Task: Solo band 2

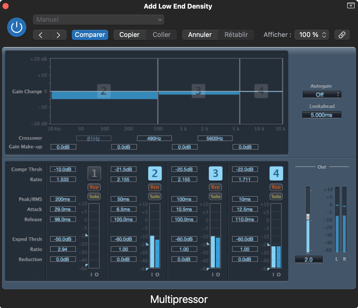Action: point(155,196)
